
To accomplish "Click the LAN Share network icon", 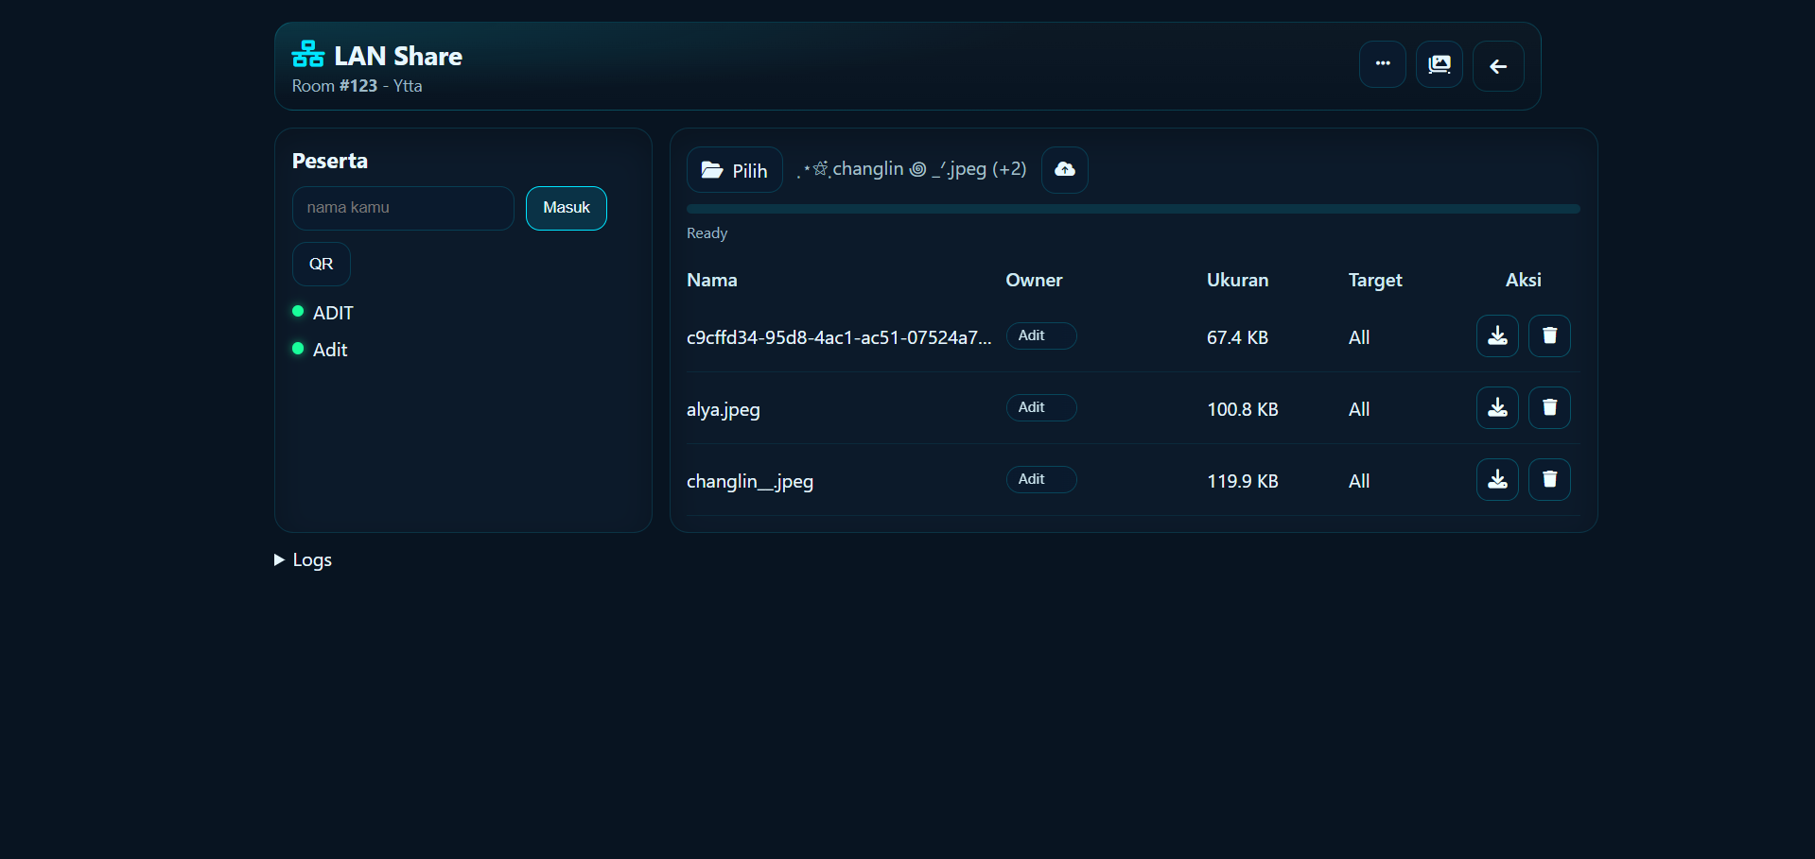I will tap(306, 54).
